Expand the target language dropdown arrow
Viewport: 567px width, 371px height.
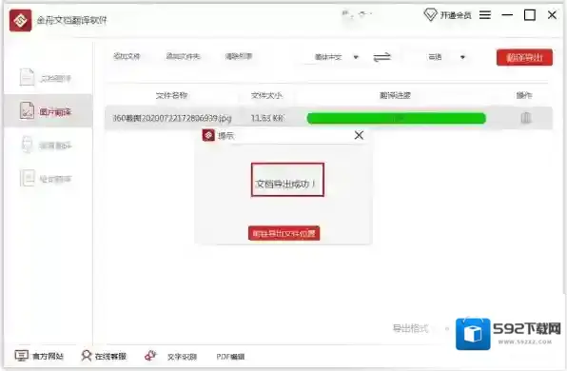coord(462,57)
